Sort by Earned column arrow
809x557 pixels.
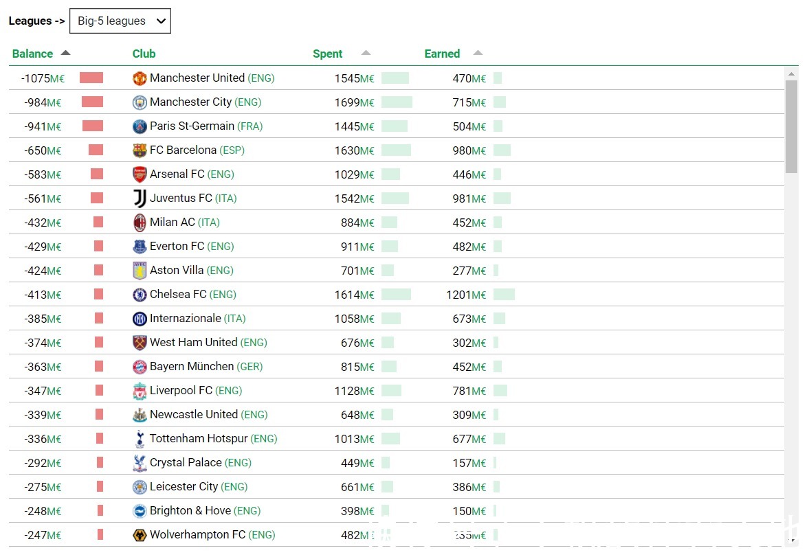point(478,53)
